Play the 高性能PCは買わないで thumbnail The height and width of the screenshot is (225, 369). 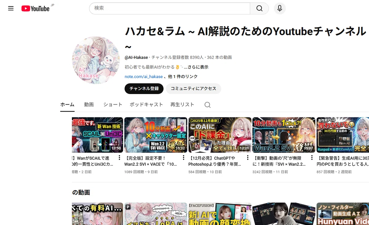343,135
